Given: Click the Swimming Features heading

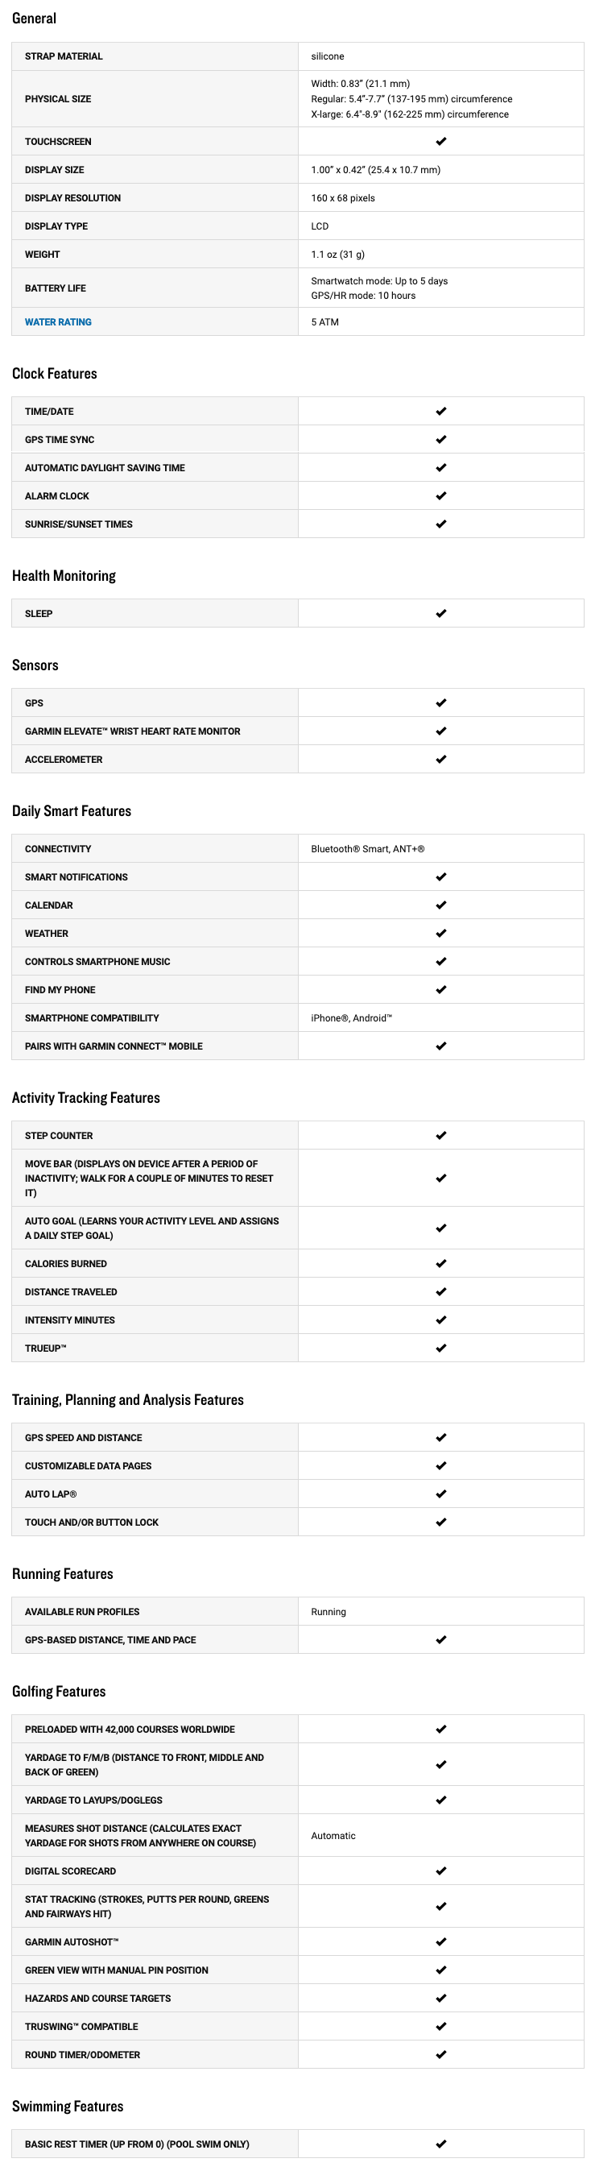Looking at the screenshot, I should 68,2106.
